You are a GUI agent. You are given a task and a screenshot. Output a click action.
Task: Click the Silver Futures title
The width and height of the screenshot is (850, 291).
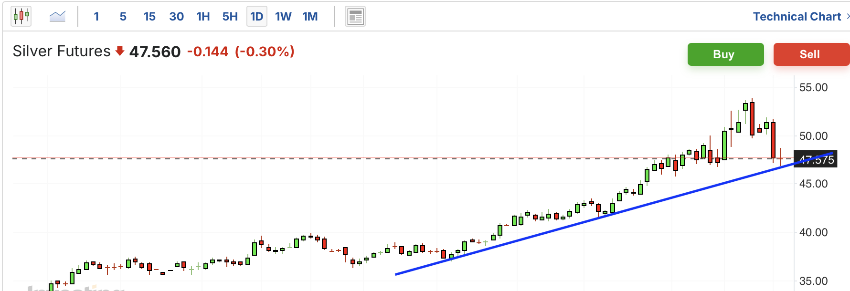coord(62,51)
